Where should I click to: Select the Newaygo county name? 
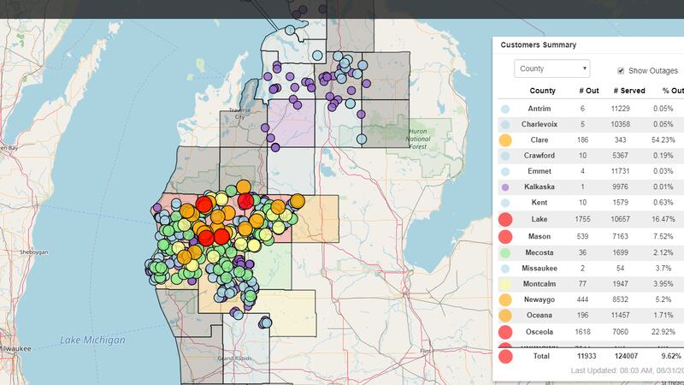tap(540, 300)
